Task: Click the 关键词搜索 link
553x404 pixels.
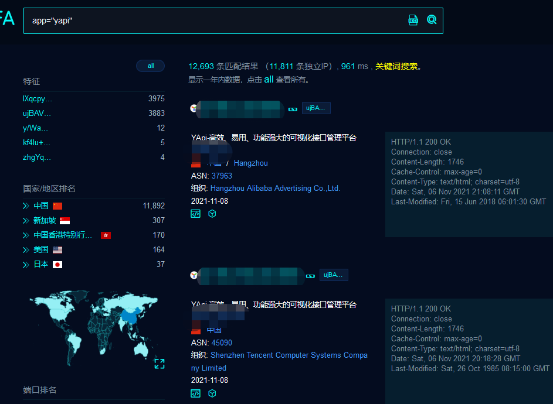Action: (396, 66)
